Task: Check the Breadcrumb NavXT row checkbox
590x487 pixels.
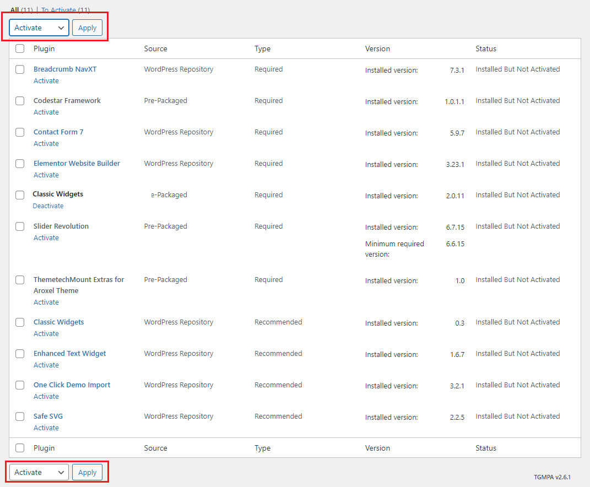Action: pos(20,69)
